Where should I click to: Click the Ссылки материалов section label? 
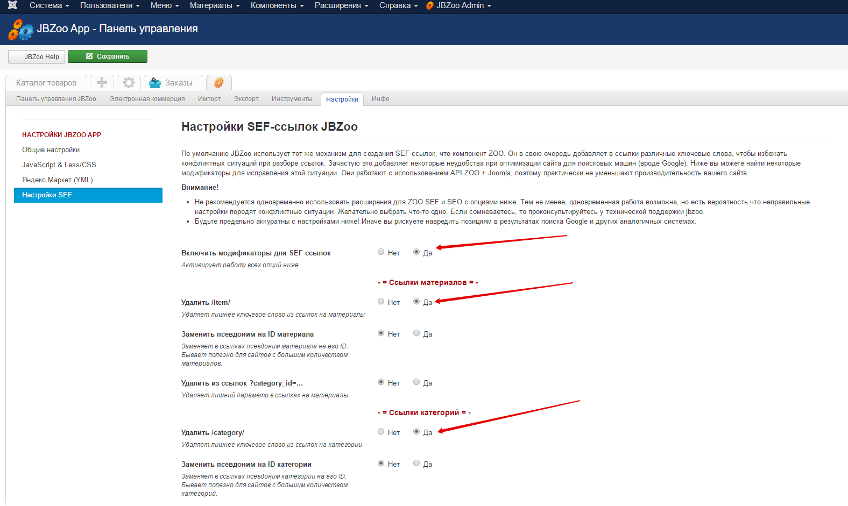click(428, 282)
